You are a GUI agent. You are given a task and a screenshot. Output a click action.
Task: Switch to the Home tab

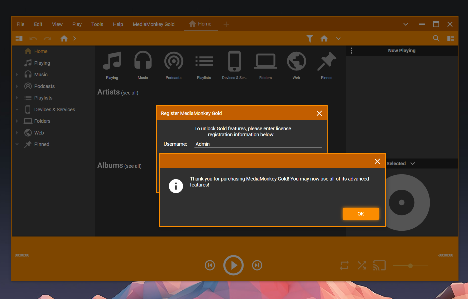click(201, 24)
